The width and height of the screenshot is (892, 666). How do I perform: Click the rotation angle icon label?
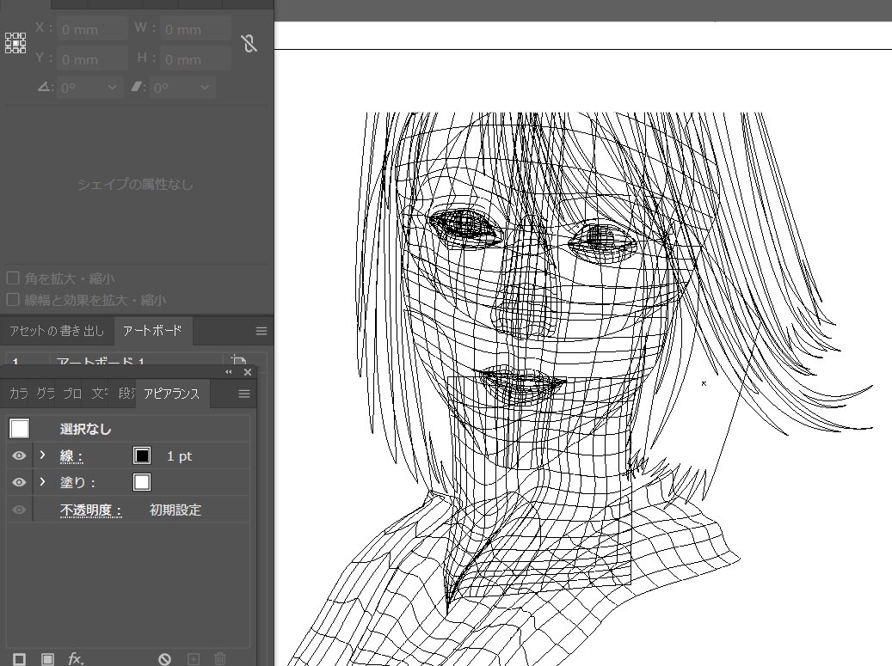45,87
